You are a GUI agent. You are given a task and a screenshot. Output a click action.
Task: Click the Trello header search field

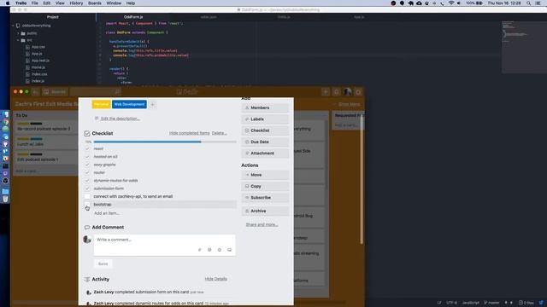(x=96, y=92)
